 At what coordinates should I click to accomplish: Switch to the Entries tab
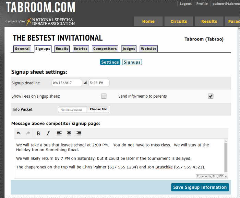coord(81,49)
